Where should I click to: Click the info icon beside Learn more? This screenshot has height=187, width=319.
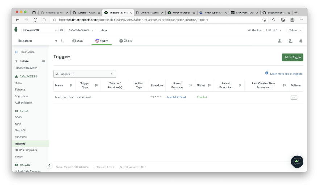point(267,73)
